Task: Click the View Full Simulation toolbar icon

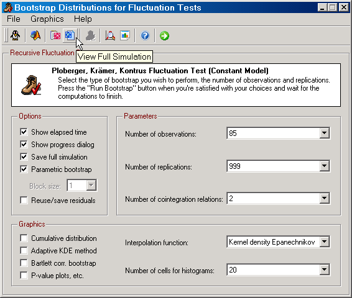Action: (x=70, y=35)
